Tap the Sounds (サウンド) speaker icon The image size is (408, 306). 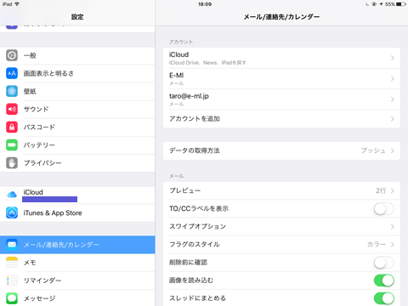[x=12, y=109]
